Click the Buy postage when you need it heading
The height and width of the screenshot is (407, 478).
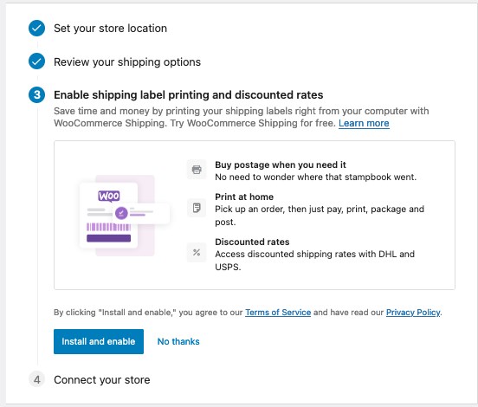pos(281,165)
